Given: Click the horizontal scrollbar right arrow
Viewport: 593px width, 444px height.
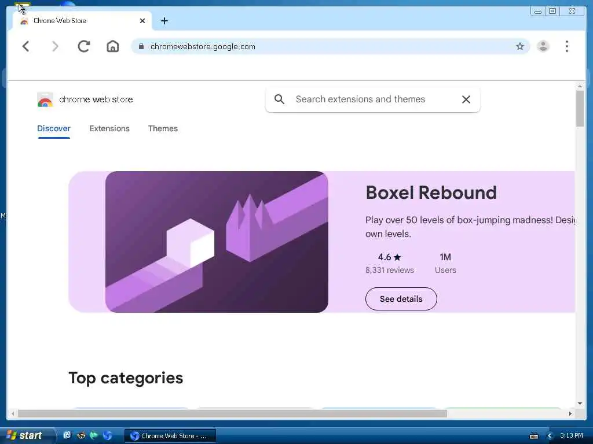Looking at the screenshot, I should tap(570, 414).
